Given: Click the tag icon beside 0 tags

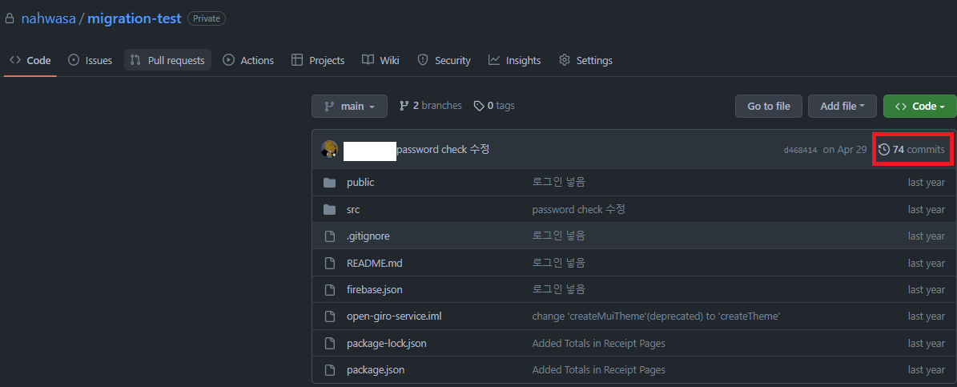Looking at the screenshot, I should 479,106.
